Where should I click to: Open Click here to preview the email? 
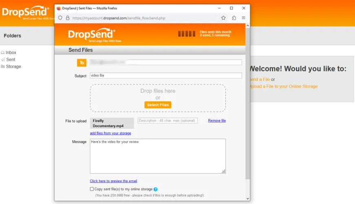click(113, 181)
